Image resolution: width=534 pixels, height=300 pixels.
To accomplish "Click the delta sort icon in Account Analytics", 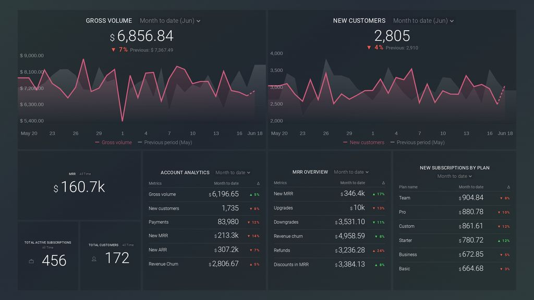I will pos(258,183).
